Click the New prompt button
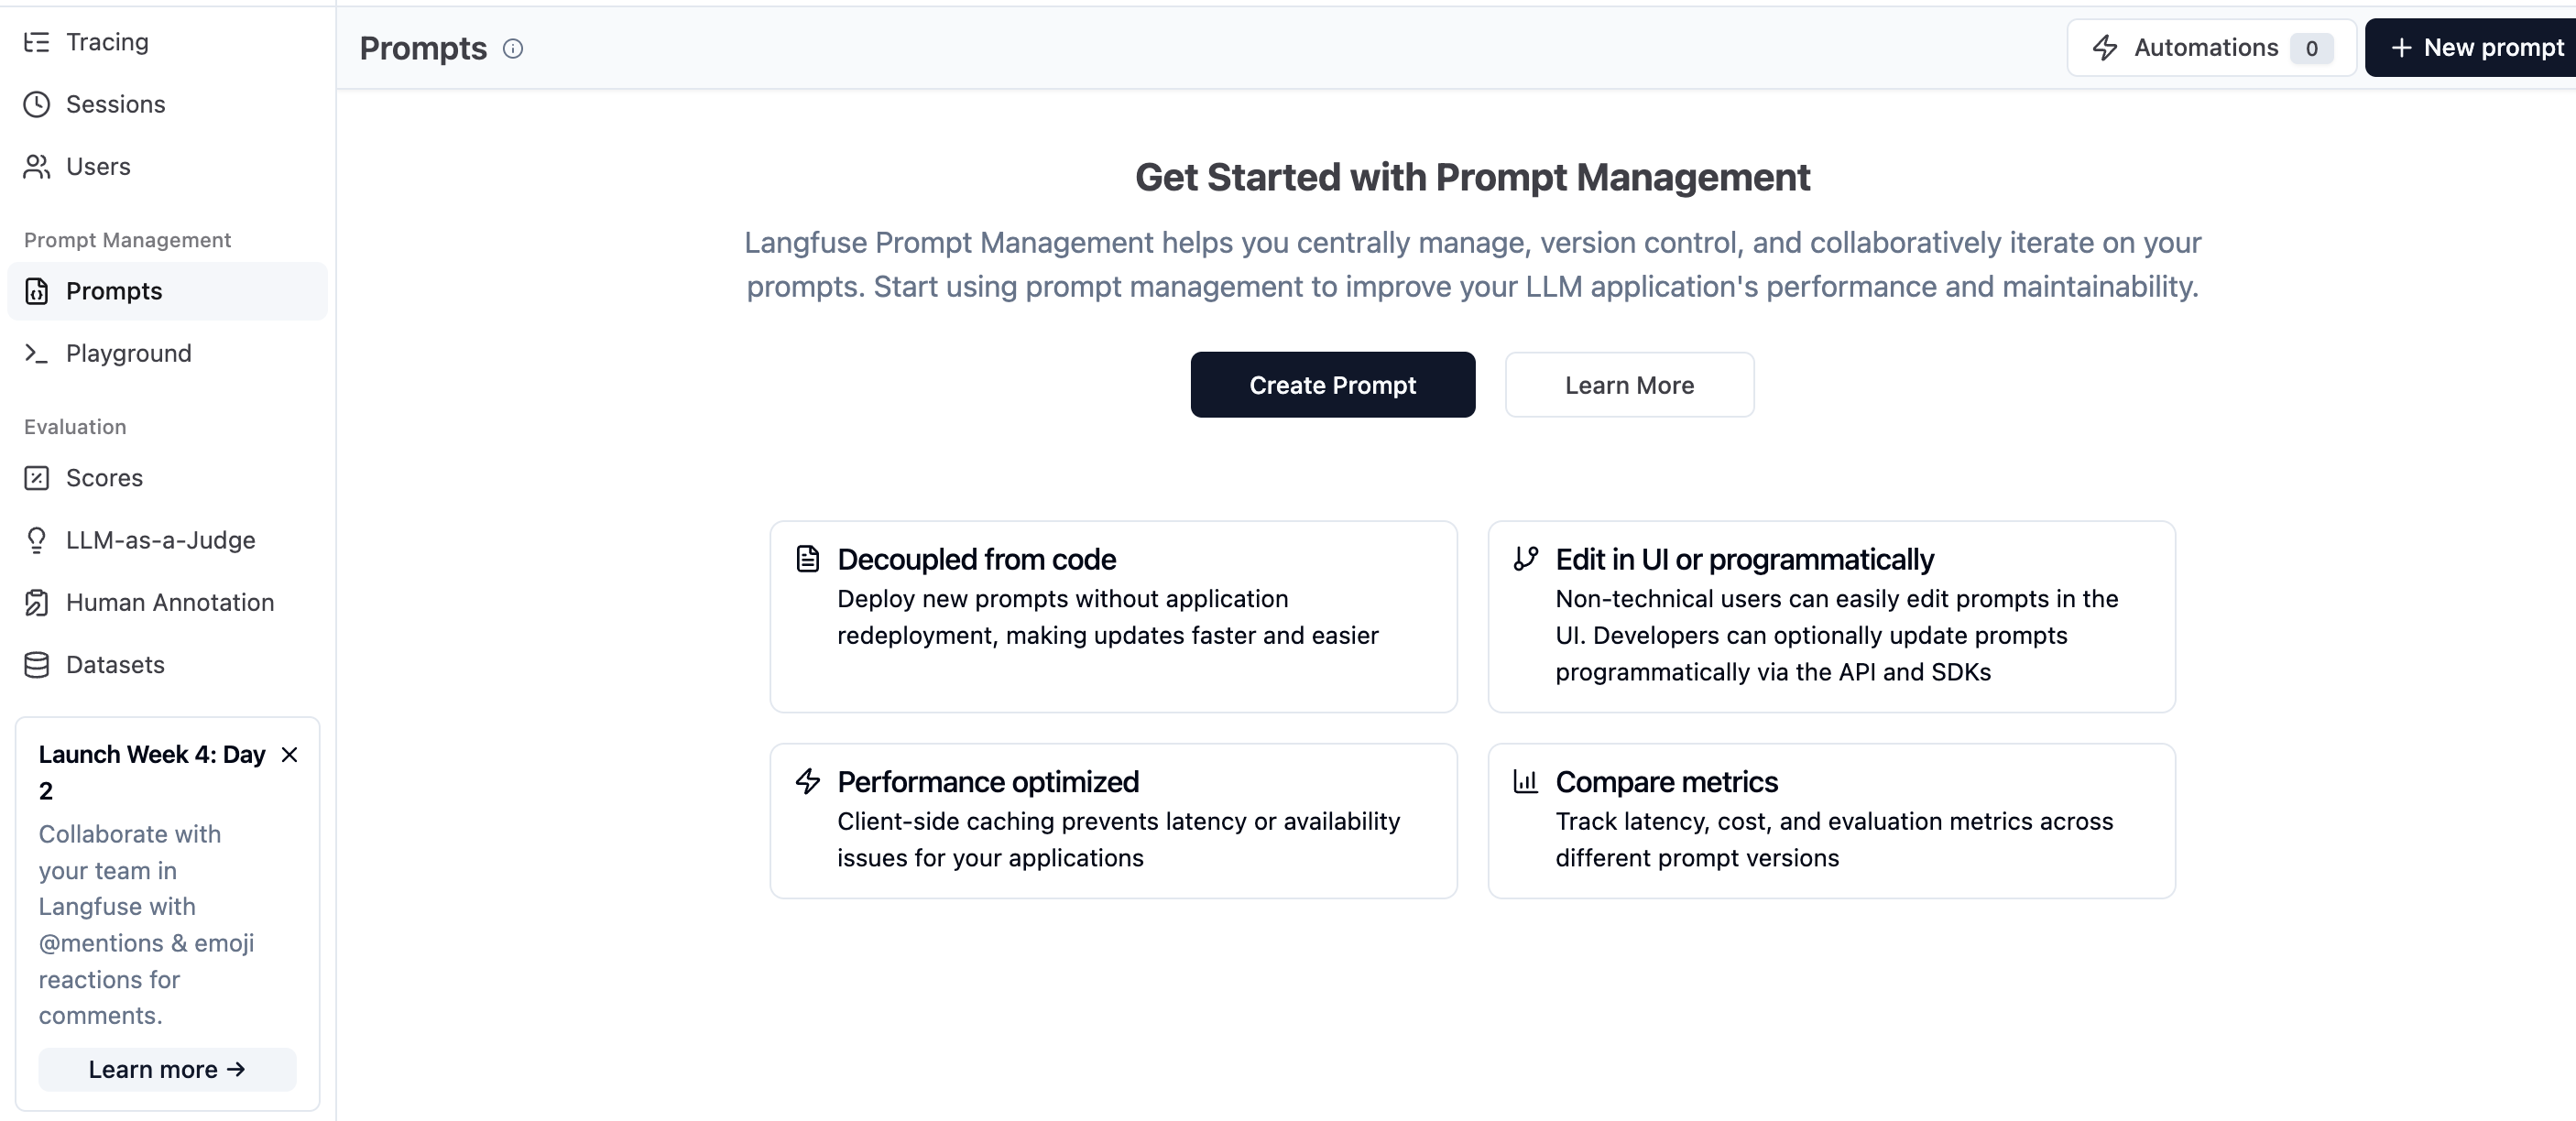The width and height of the screenshot is (2576, 1121). [x=2476, y=48]
